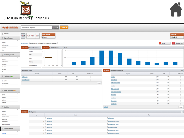Screen dimensions: 184x138
Task: Click the Tutorial button
Action: click(164, 43)
